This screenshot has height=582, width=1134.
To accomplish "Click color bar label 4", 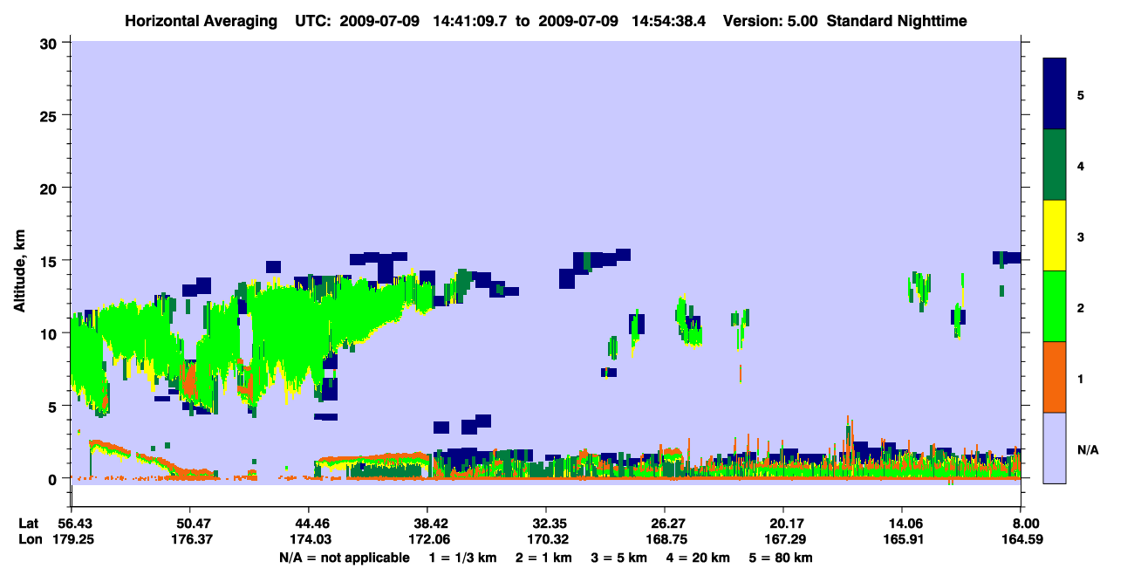I will point(1081,165).
